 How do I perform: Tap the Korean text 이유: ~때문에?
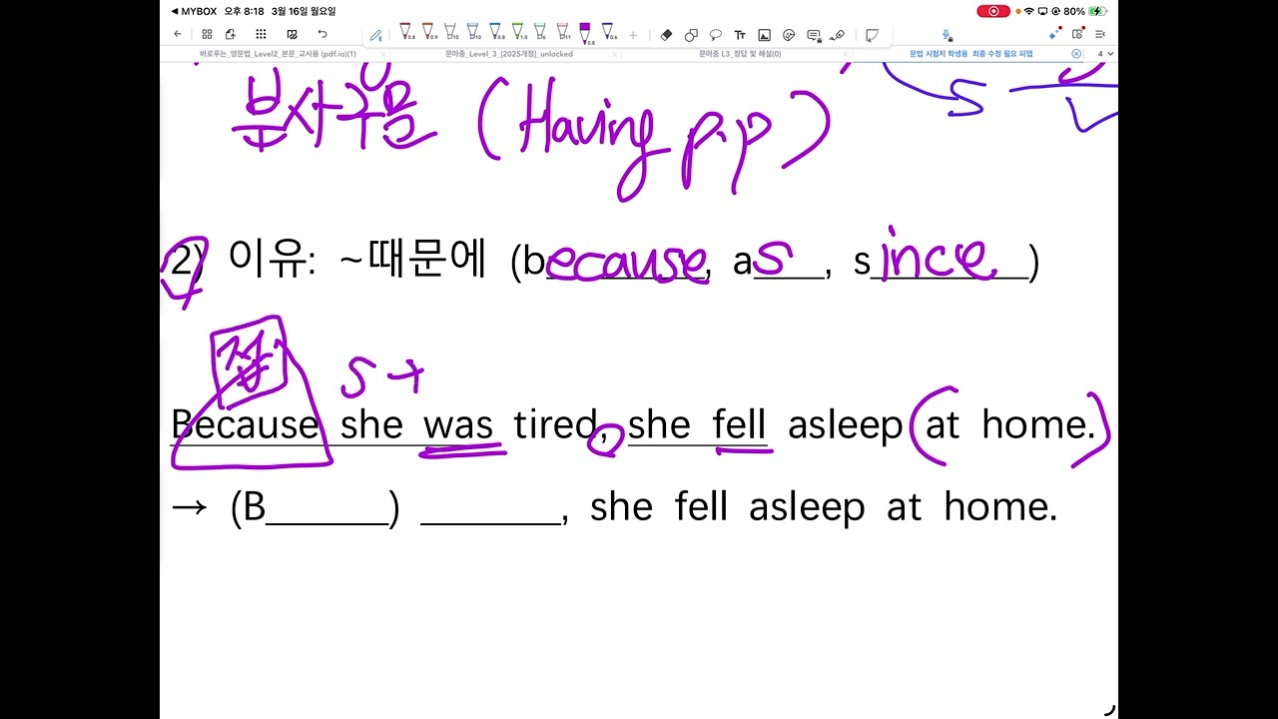tap(358, 260)
